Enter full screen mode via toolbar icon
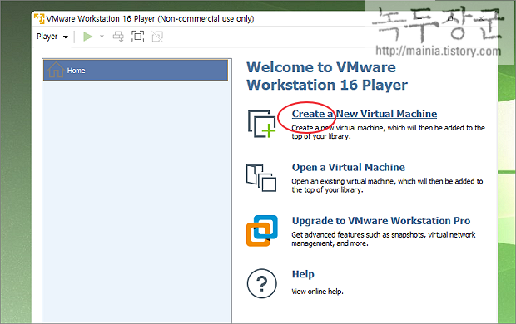 (137, 37)
